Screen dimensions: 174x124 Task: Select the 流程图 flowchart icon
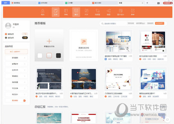[x=98, y=12]
